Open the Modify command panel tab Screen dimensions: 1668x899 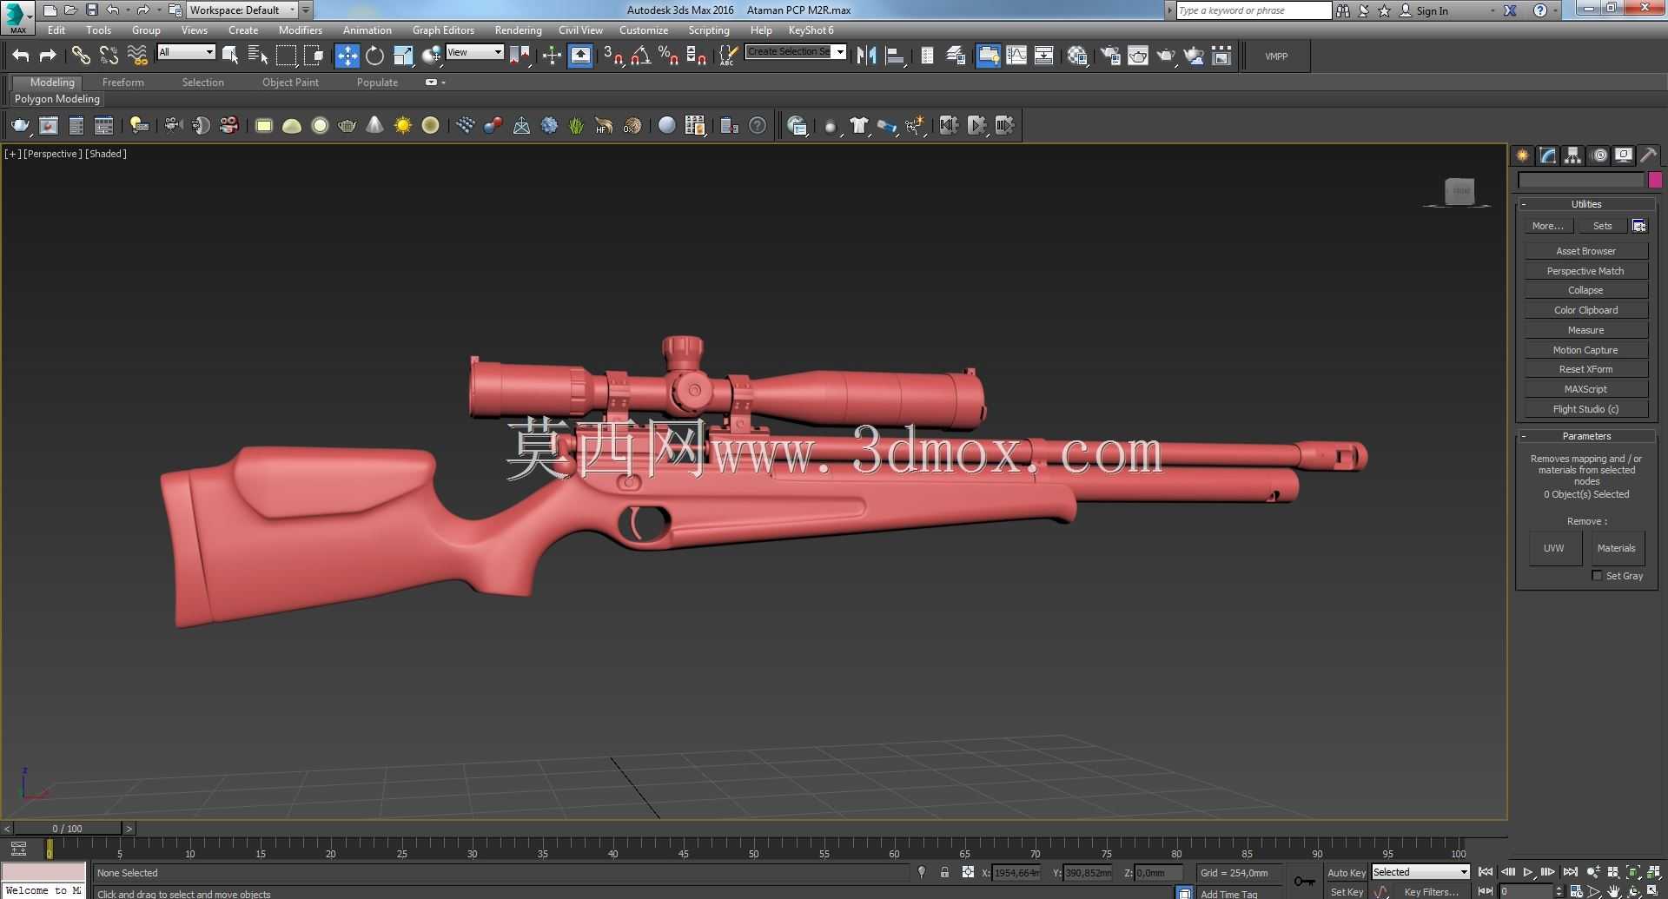[1548, 155]
